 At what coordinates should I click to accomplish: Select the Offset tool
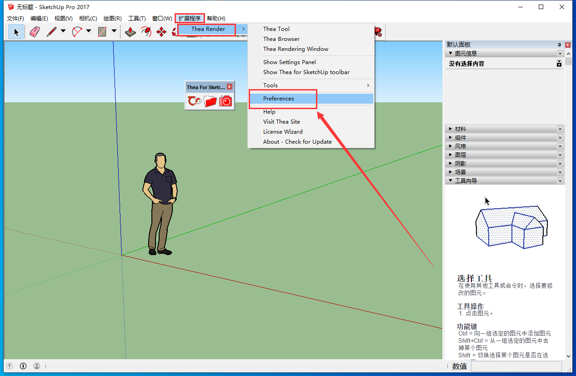[146, 32]
